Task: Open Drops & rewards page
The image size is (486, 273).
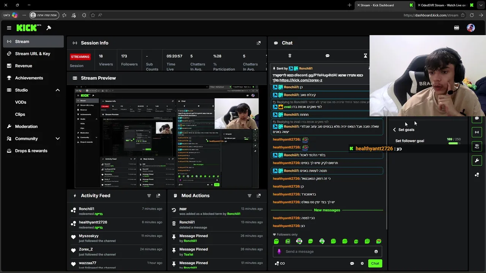Action: click(x=33, y=151)
